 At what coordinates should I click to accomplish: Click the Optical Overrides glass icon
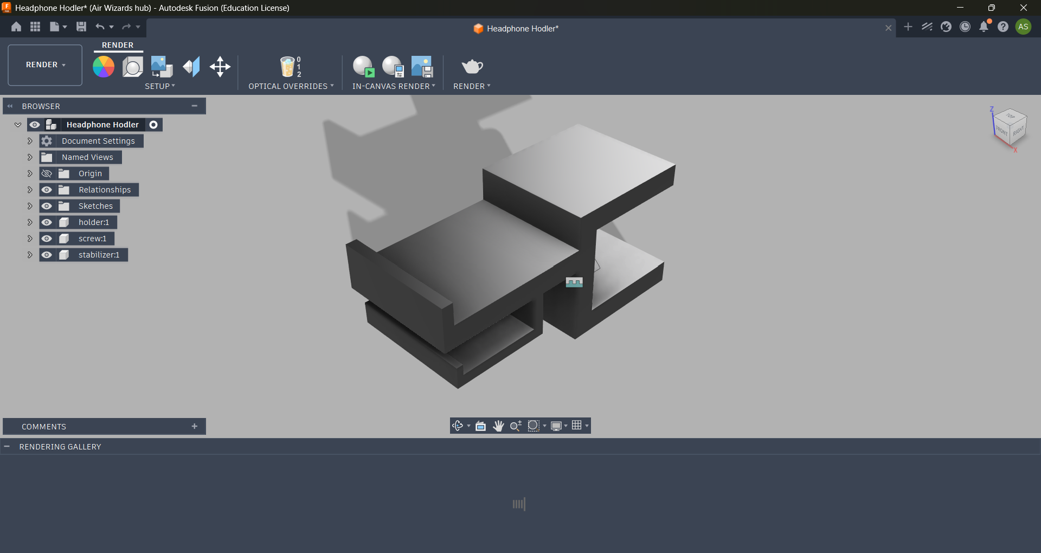290,67
